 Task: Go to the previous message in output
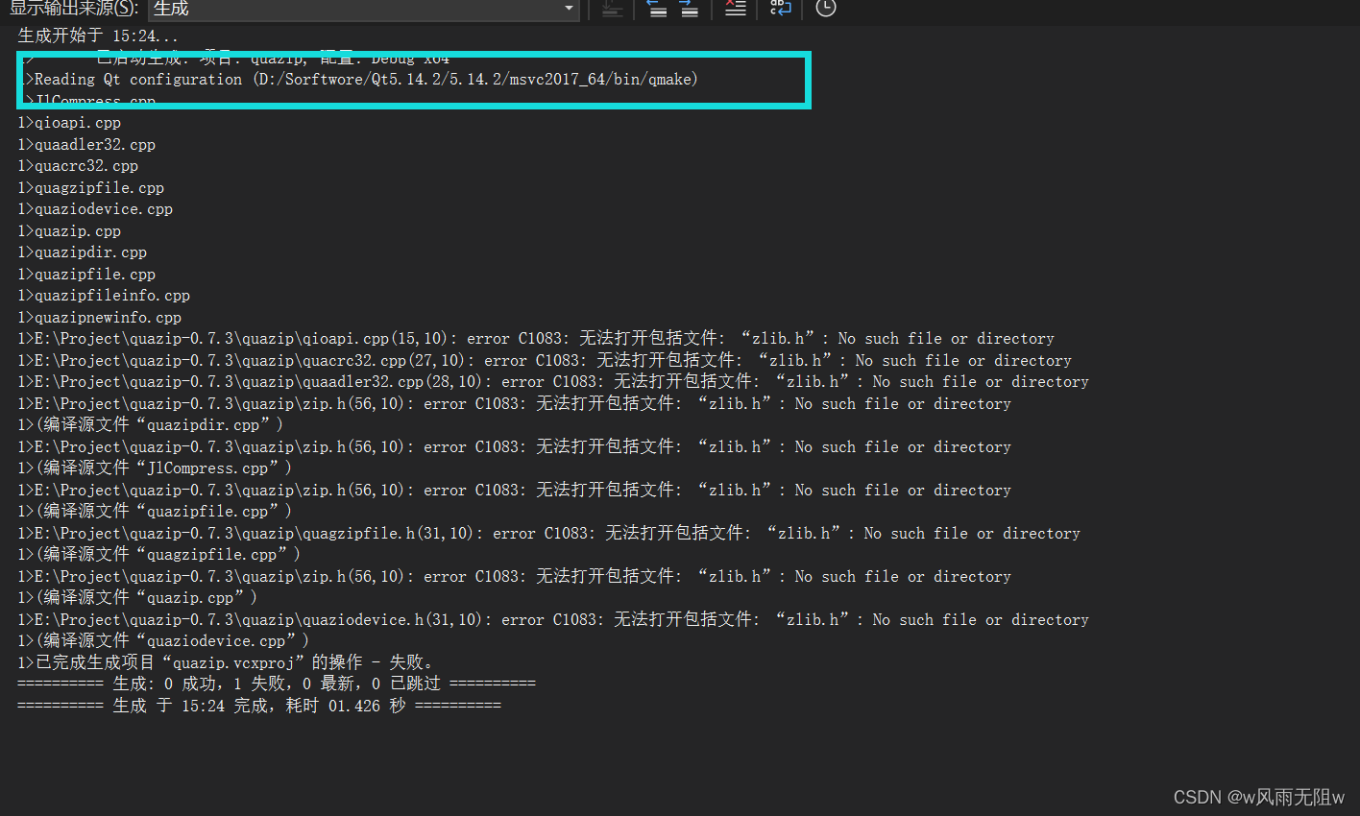657,9
